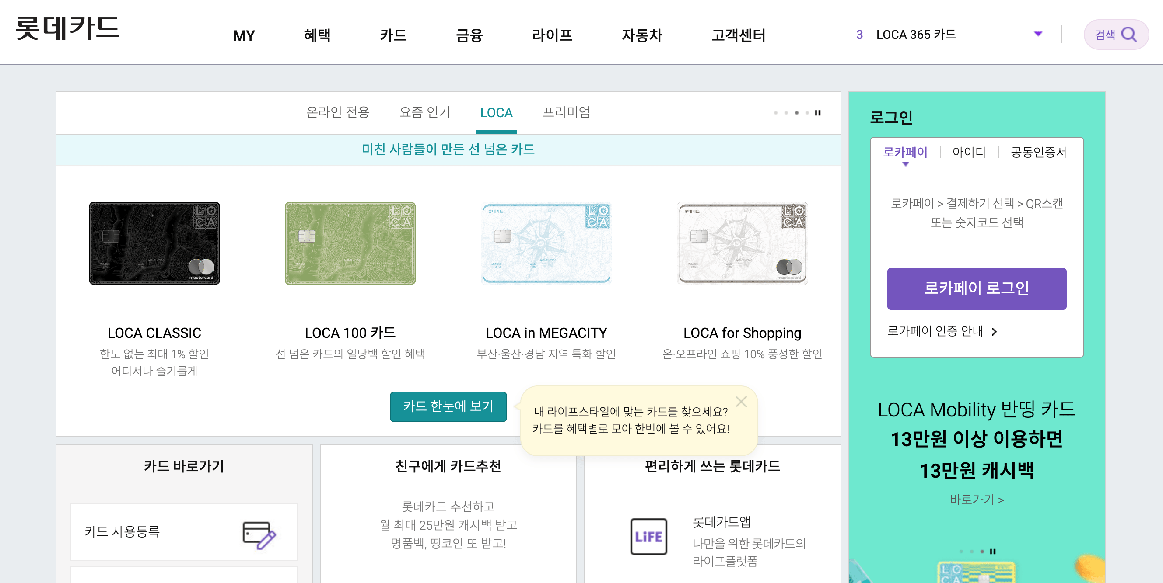The height and width of the screenshot is (583, 1163).
Task: Open the 혜택 menu
Action: point(317,35)
